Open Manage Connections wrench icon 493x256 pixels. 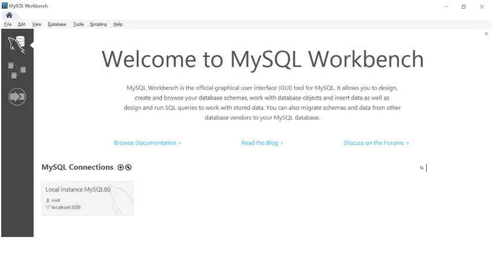coord(128,167)
